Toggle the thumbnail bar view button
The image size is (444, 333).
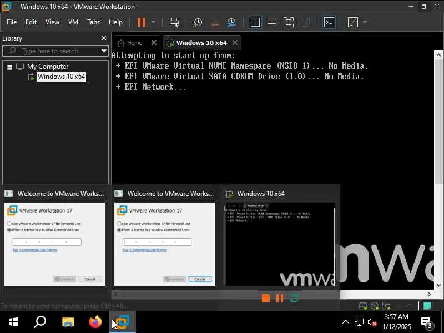pyautogui.click(x=272, y=22)
